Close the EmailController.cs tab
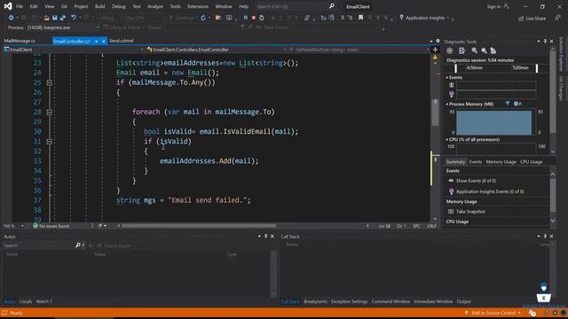Viewport: 568px width, 319px height. 103,42
